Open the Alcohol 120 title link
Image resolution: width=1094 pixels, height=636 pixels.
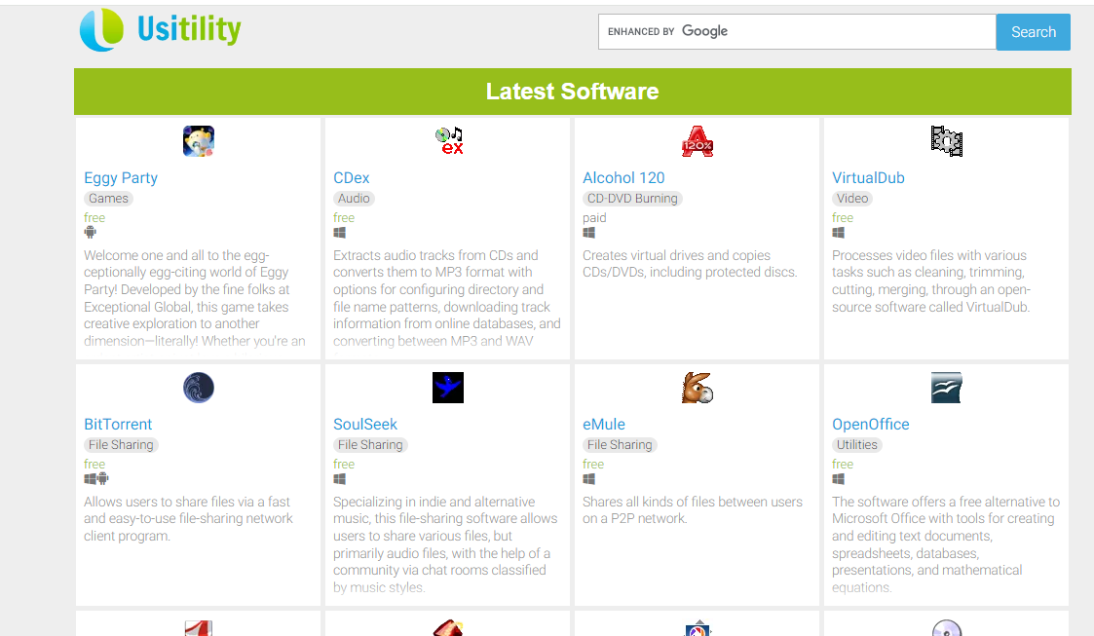[x=623, y=178]
